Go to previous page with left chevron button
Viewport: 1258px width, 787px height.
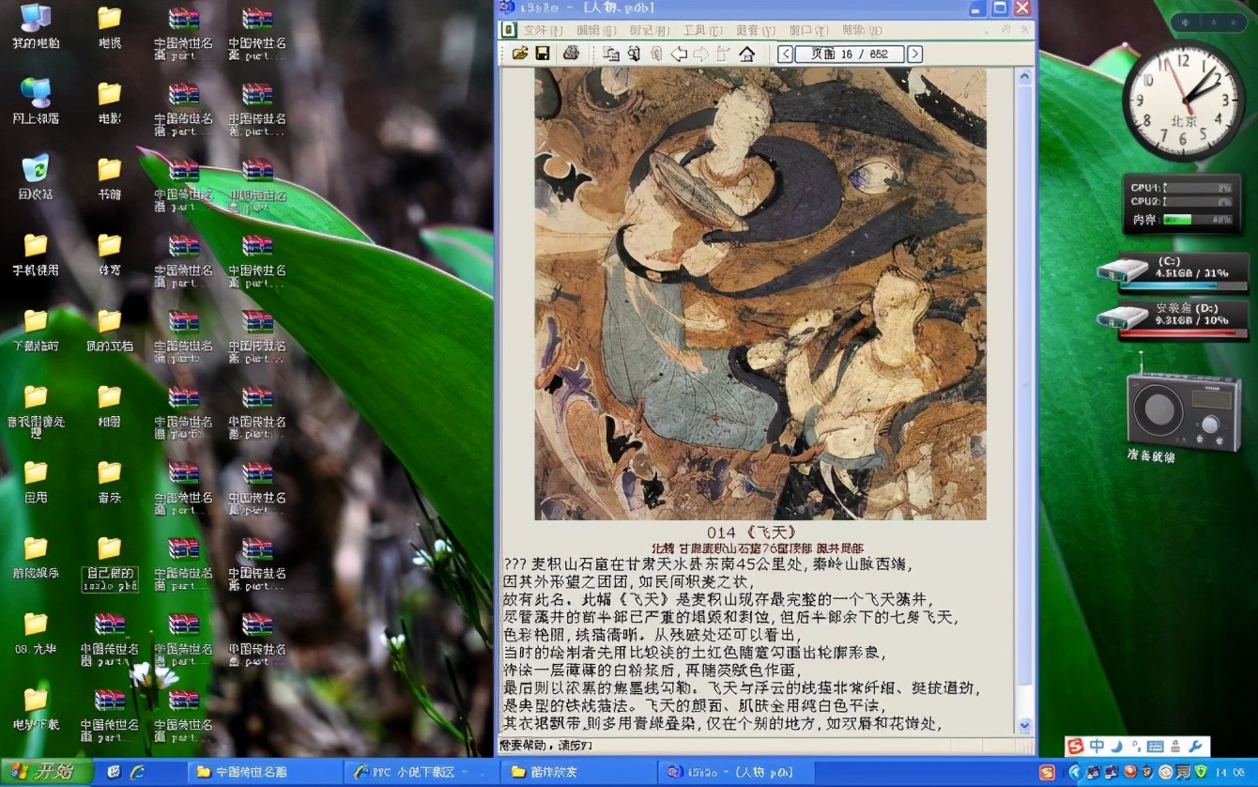(x=786, y=54)
